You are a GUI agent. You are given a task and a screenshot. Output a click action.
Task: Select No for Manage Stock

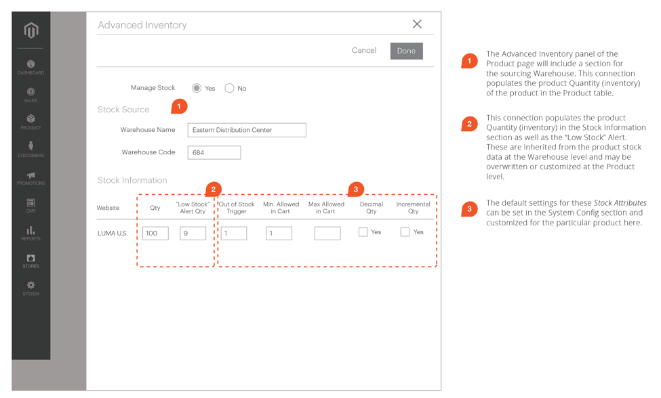coord(230,88)
